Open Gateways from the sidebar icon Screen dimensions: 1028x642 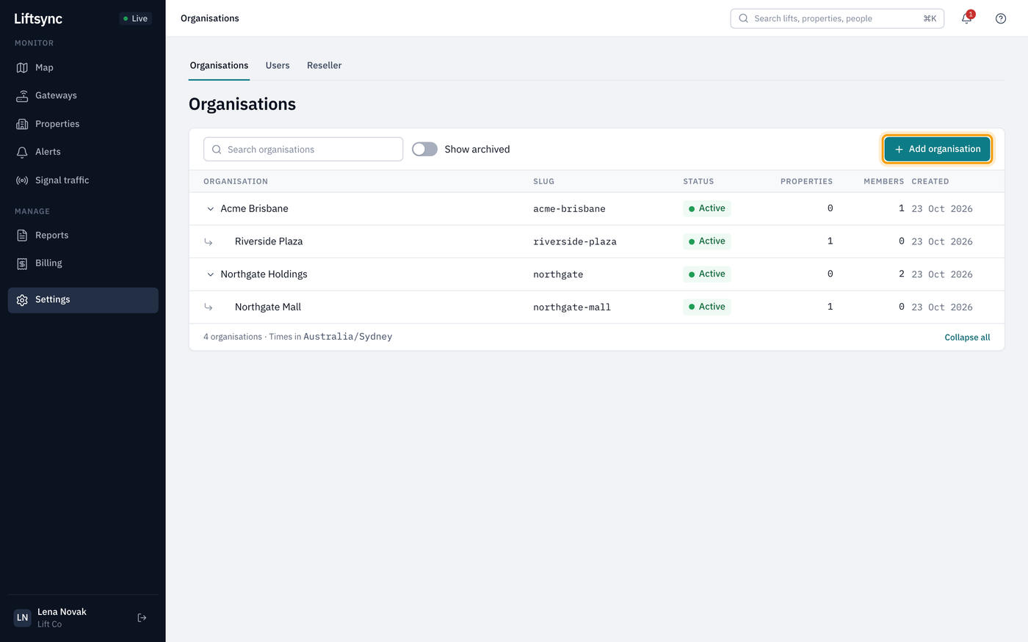pos(22,95)
